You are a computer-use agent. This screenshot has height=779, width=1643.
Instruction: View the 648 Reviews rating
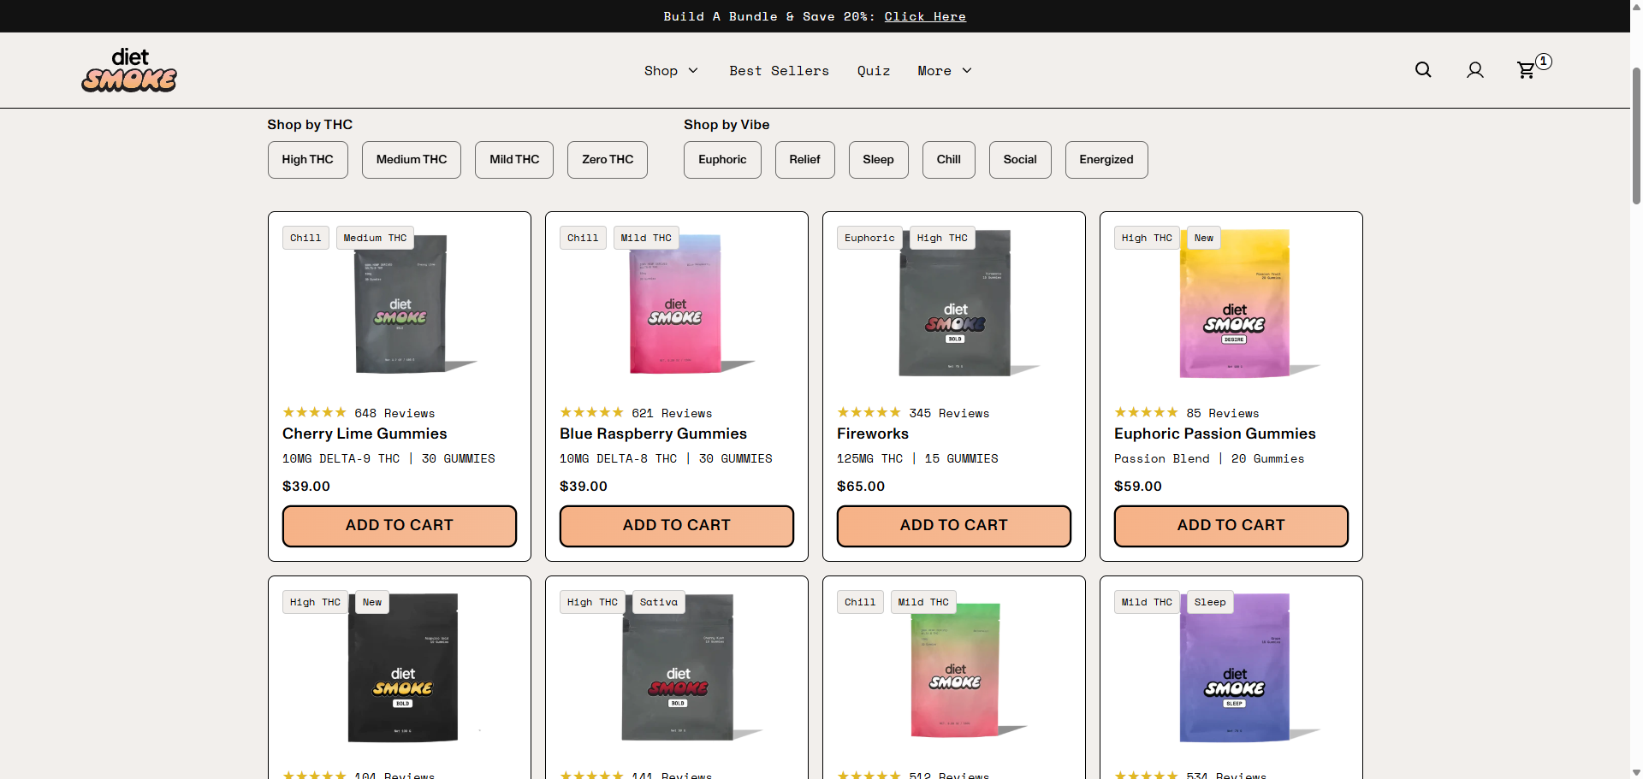point(359,413)
